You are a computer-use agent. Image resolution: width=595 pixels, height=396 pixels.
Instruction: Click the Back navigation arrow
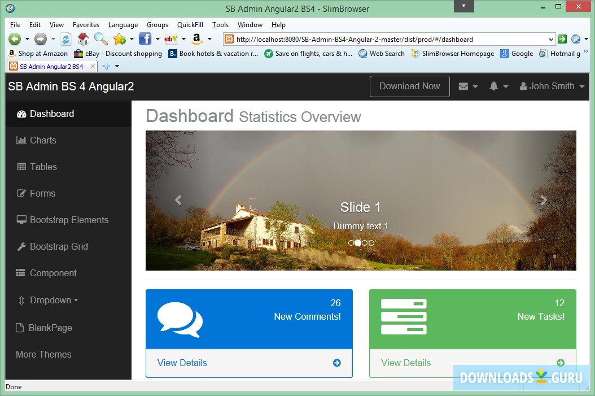tap(15, 39)
